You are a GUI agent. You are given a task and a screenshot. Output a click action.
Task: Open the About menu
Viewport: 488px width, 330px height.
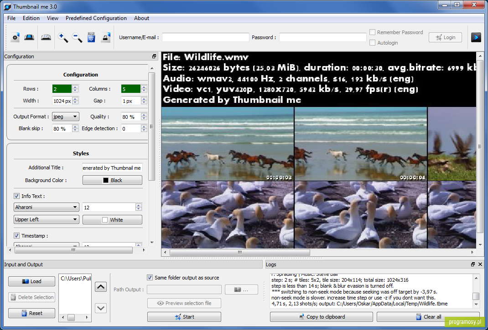(x=141, y=18)
